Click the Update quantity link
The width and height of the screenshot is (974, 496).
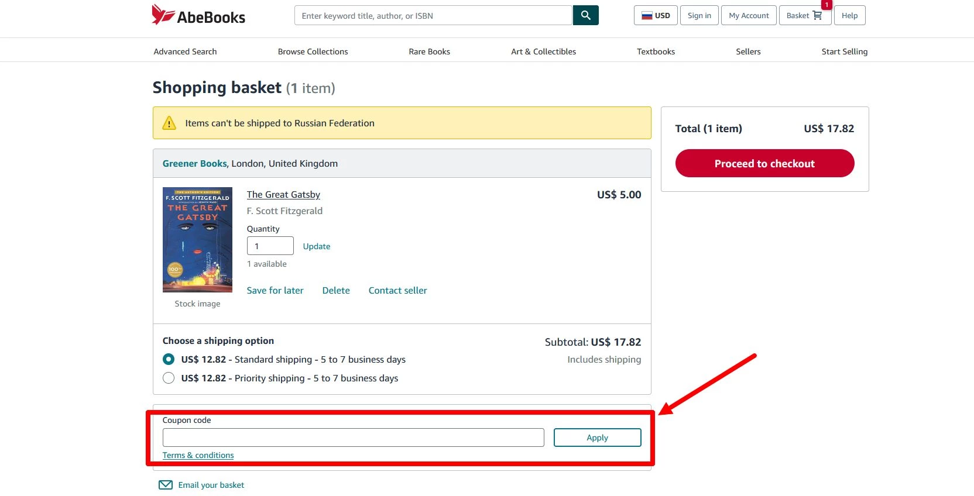pyautogui.click(x=316, y=246)
